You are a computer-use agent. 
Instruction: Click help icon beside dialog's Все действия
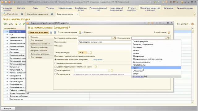click(x=169, y=32)
